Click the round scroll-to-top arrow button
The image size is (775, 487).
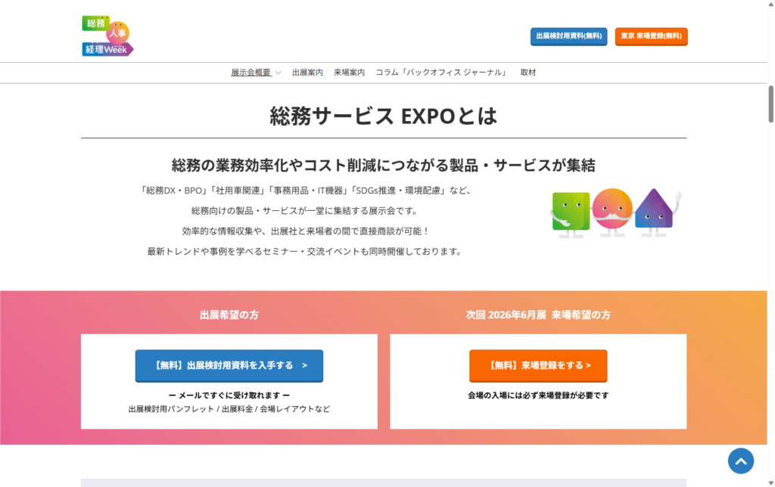[740, 461]
